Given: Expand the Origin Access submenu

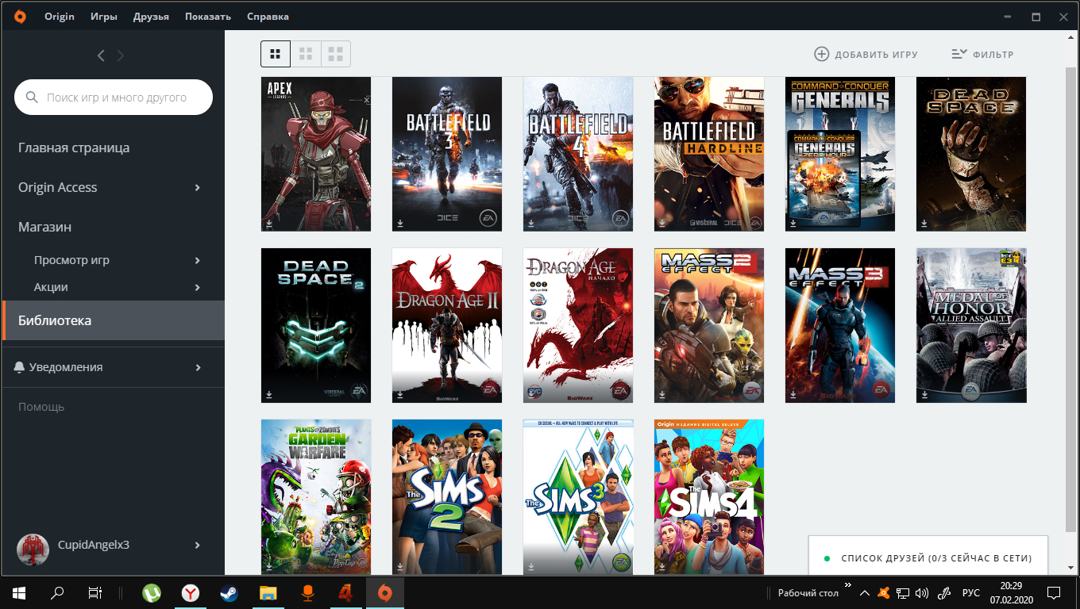Looking at the screenshot, I should coord(198,187).
